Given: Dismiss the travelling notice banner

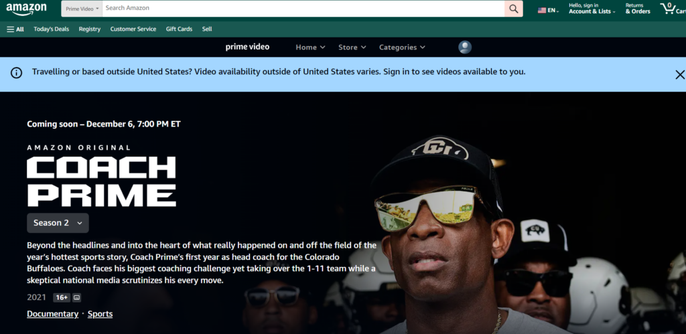Looking at the screenshot, I should pyautogui.click(x=679, y=74).
